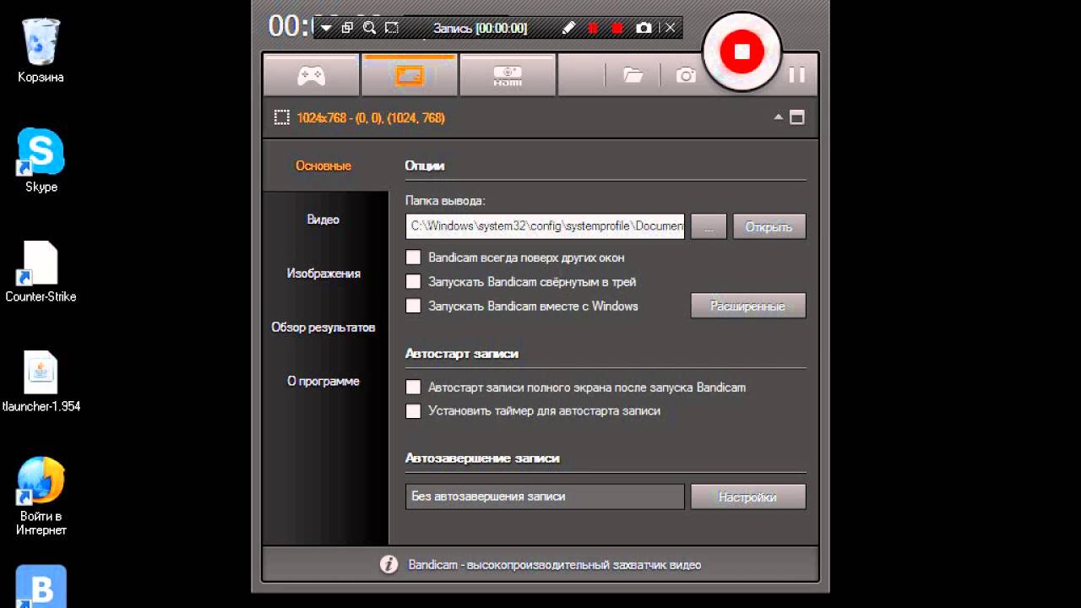Switch to Game recording mode gamepad icon
1081x608 pixels.
[x=311, y=75]
